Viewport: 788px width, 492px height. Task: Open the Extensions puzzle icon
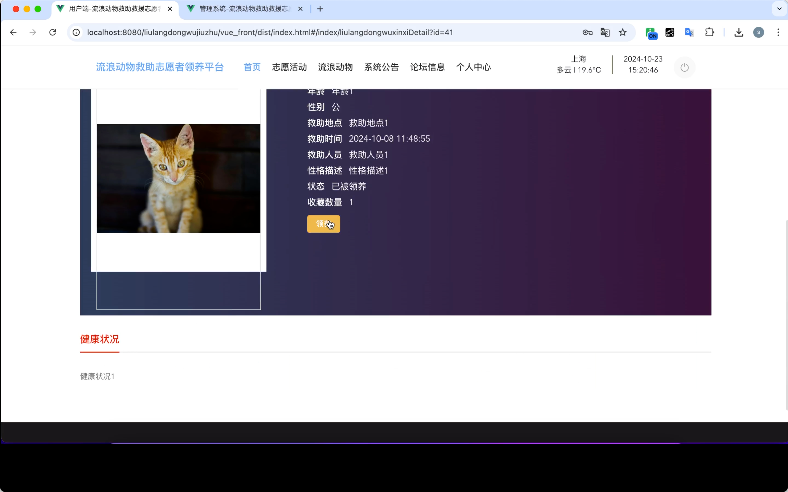(709, 32)
